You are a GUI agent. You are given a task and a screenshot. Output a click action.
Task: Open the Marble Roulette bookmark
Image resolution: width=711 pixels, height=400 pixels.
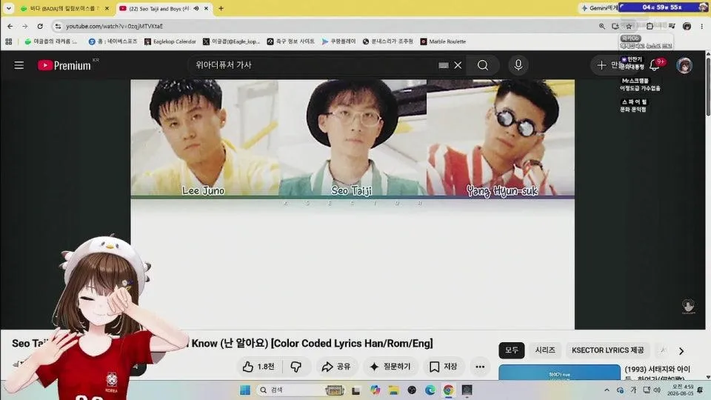point(443,41)
